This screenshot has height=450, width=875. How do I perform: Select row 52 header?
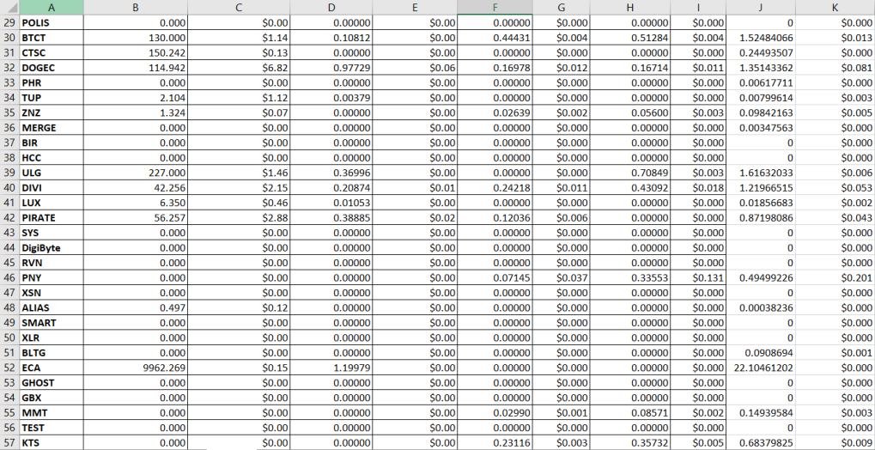9,368
